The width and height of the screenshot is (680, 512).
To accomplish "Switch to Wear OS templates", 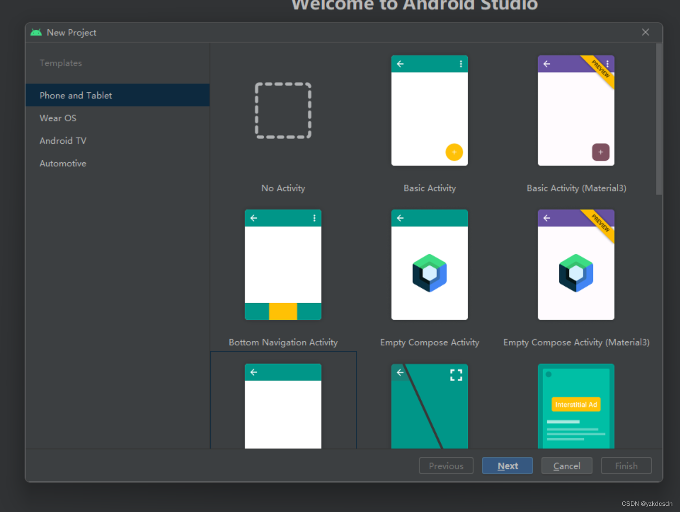I will point(118,118).
